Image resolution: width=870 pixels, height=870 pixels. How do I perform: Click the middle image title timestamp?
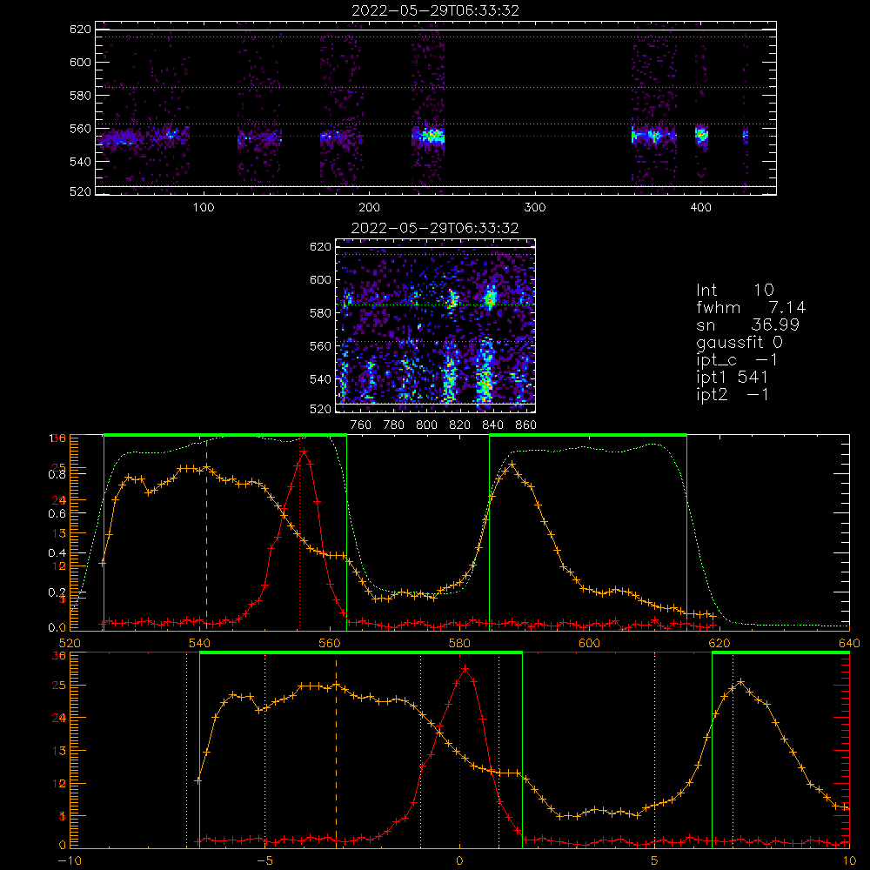coord(435,228)
